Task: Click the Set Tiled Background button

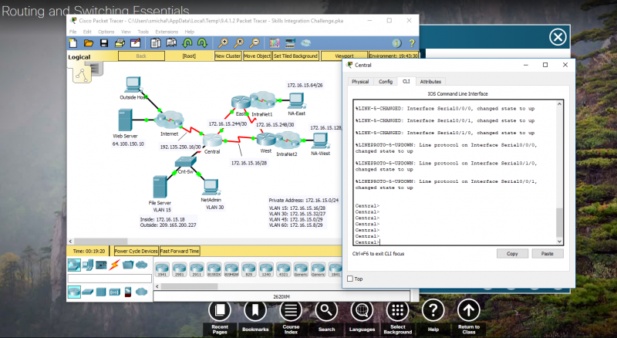Action: (295, 56)
